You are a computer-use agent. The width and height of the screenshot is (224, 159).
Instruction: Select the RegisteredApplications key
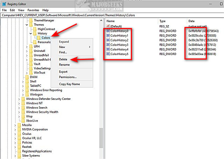[37, 151]
